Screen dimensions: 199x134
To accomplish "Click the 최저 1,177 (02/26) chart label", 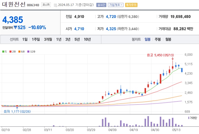I will tap(17, 111).
